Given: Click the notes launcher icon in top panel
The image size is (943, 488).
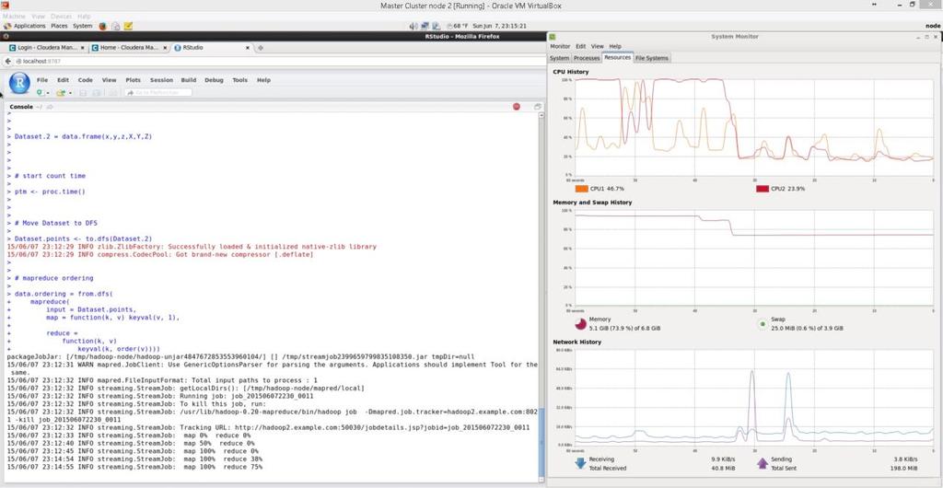Looking at the screenshot, I should tap(127, 26).
